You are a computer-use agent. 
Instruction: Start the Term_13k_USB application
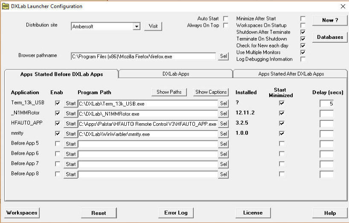[71, 104]
